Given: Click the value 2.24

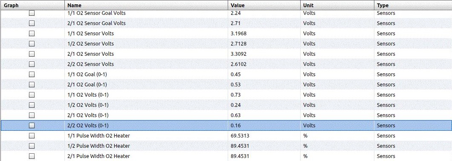Looking at the screenshot, I should [x=235, y=13].
